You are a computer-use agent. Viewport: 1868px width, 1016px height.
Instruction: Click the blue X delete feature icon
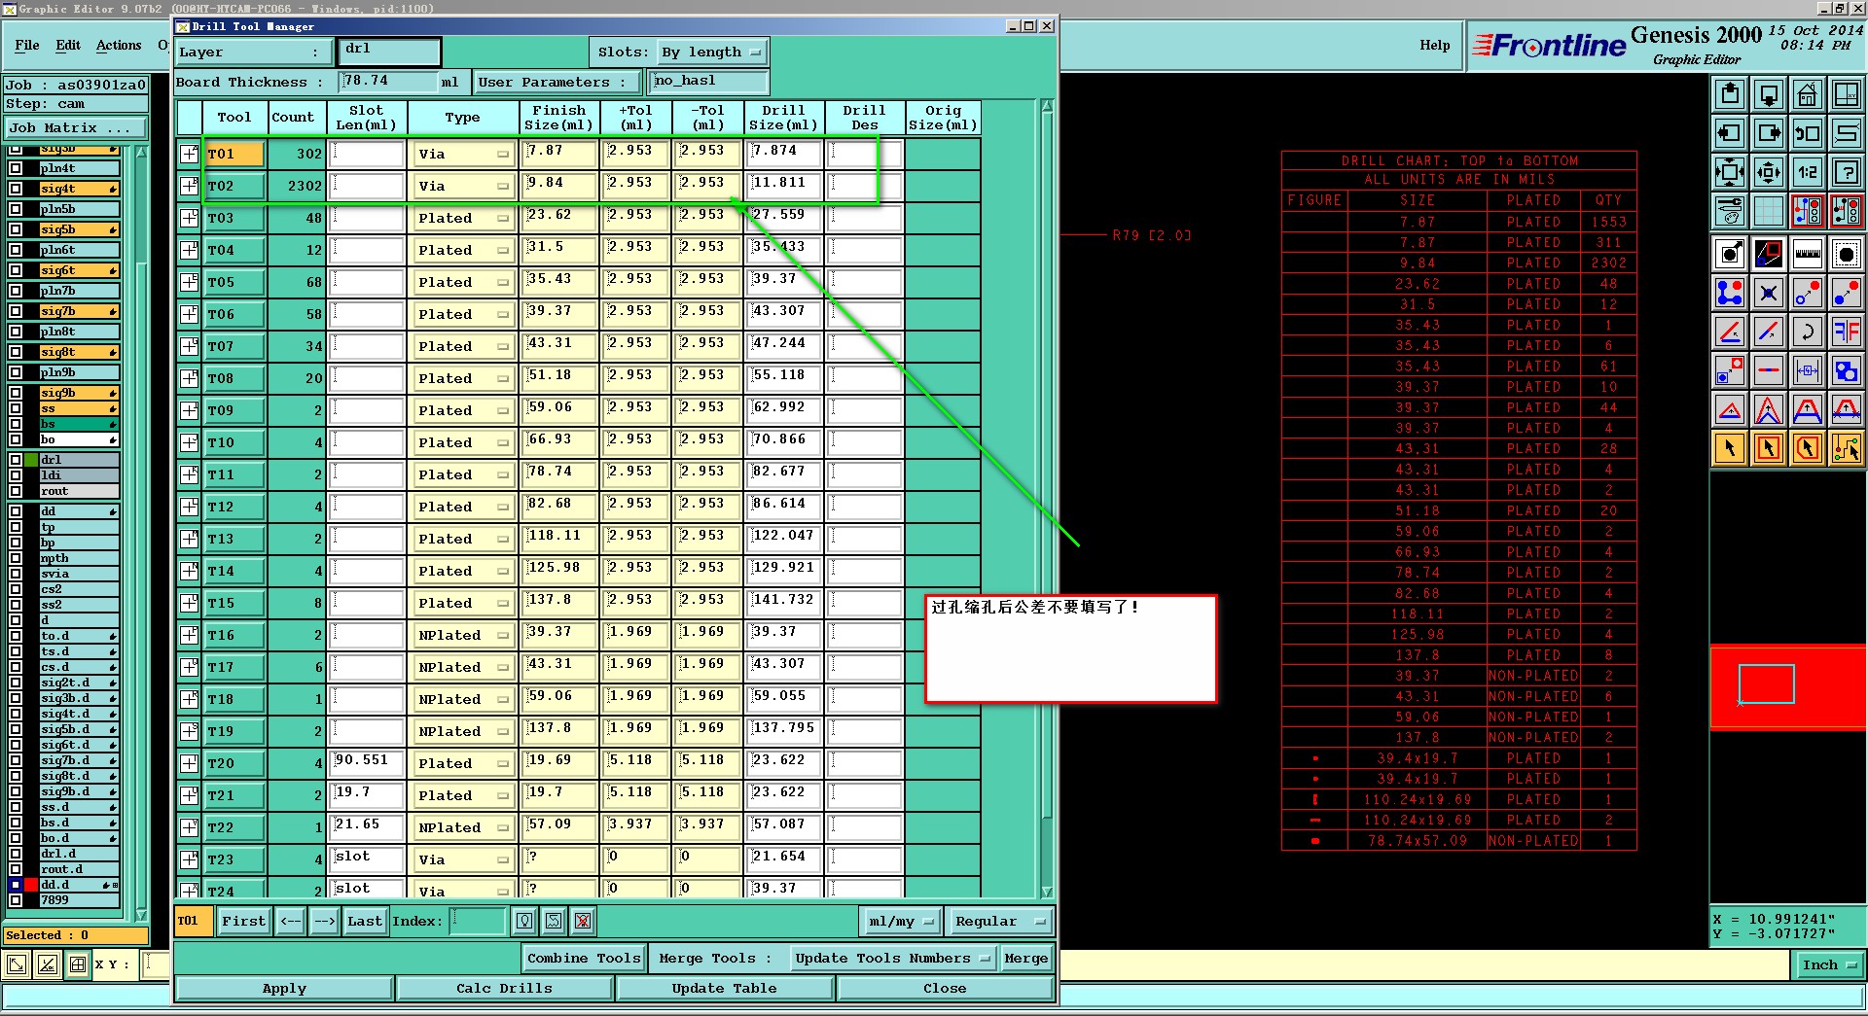pyautogui.click(x=1768, y=293)
